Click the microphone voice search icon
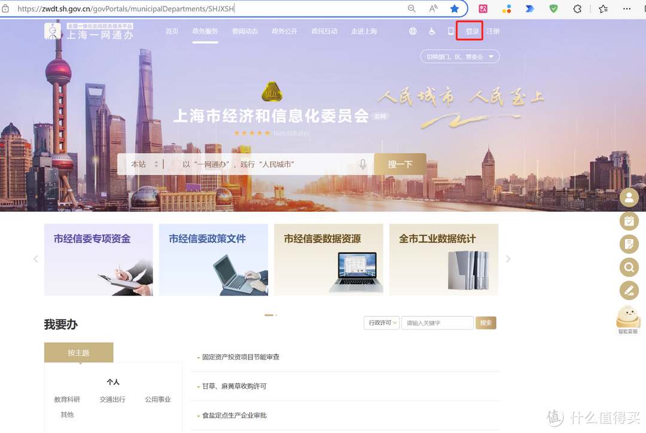This screenshot has width=646, height=433. click(x=362, y=164)
